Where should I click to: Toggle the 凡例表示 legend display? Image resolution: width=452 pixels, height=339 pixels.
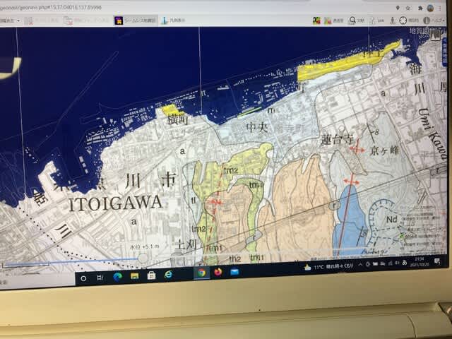click(174, 20)
